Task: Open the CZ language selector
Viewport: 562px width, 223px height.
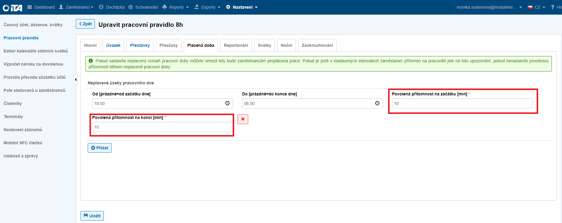Action: coord(536,7)
